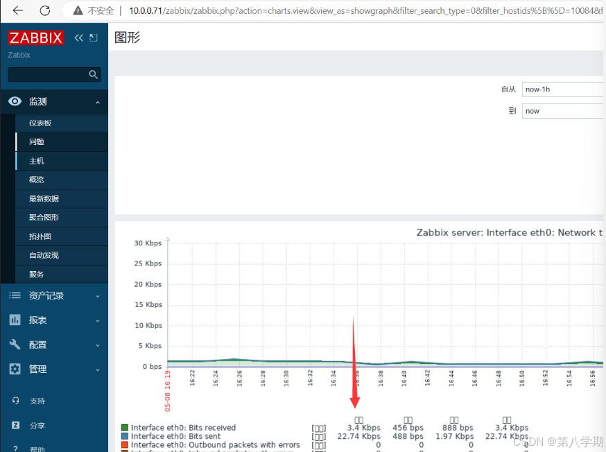Go to the 拓扑图 page

coord(40,236)
